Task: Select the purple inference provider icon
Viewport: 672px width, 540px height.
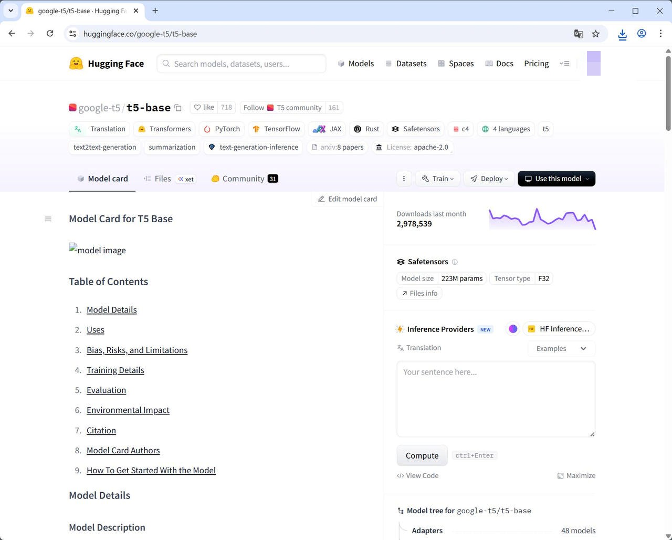Action: coord(513,329)
